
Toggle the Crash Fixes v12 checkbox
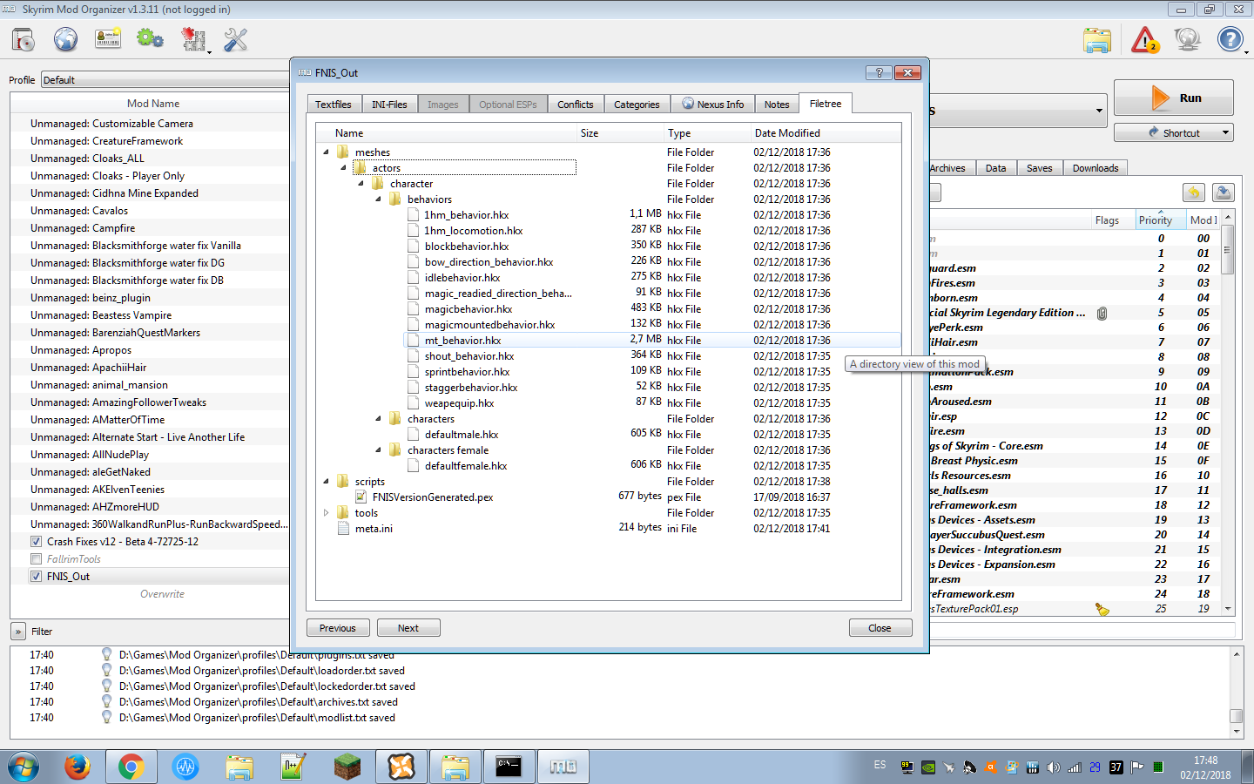(36, 542)
